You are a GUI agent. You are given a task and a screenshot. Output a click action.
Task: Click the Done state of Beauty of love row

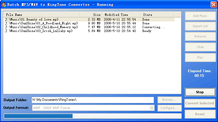coord(146,19)
